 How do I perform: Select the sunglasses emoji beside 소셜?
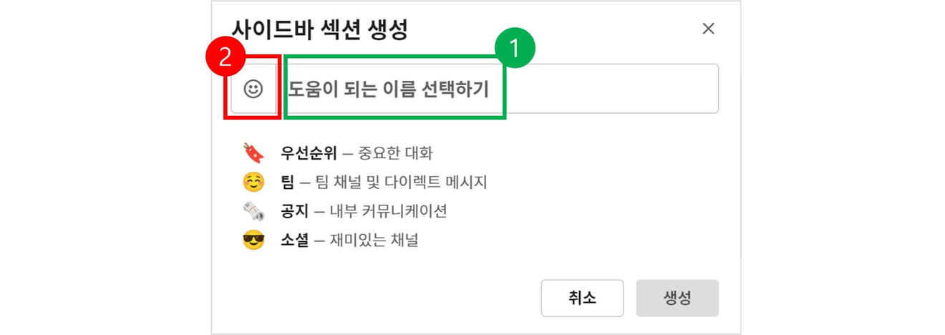point(253,241)
